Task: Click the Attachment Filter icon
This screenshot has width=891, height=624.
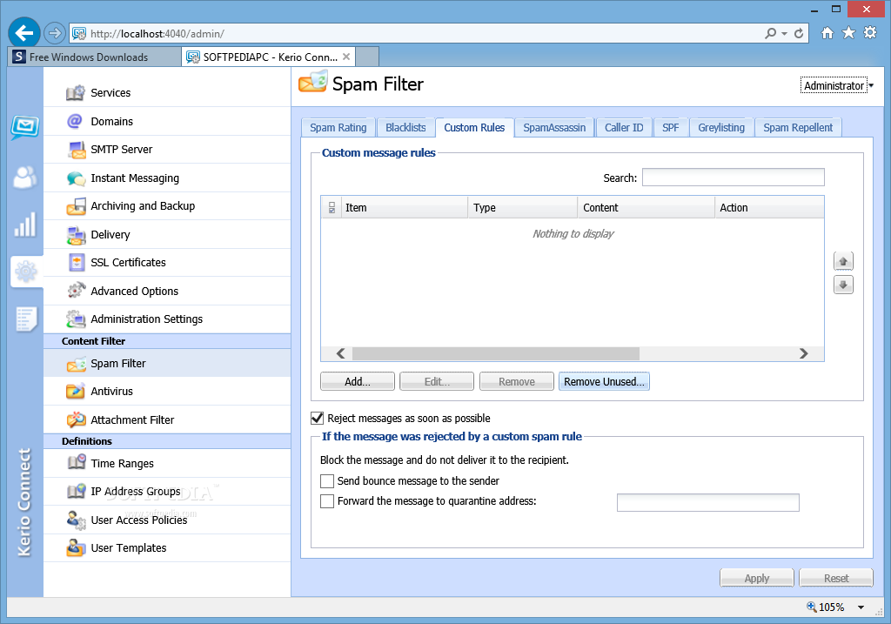Action: pos(76,420)
